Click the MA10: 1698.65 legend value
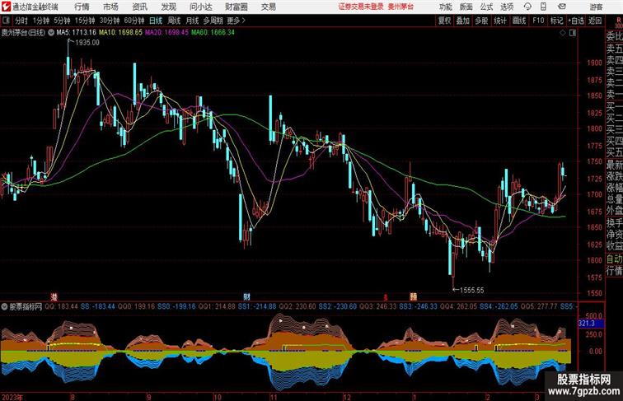This screenshot has width=623, height=401. coord(121,33)
